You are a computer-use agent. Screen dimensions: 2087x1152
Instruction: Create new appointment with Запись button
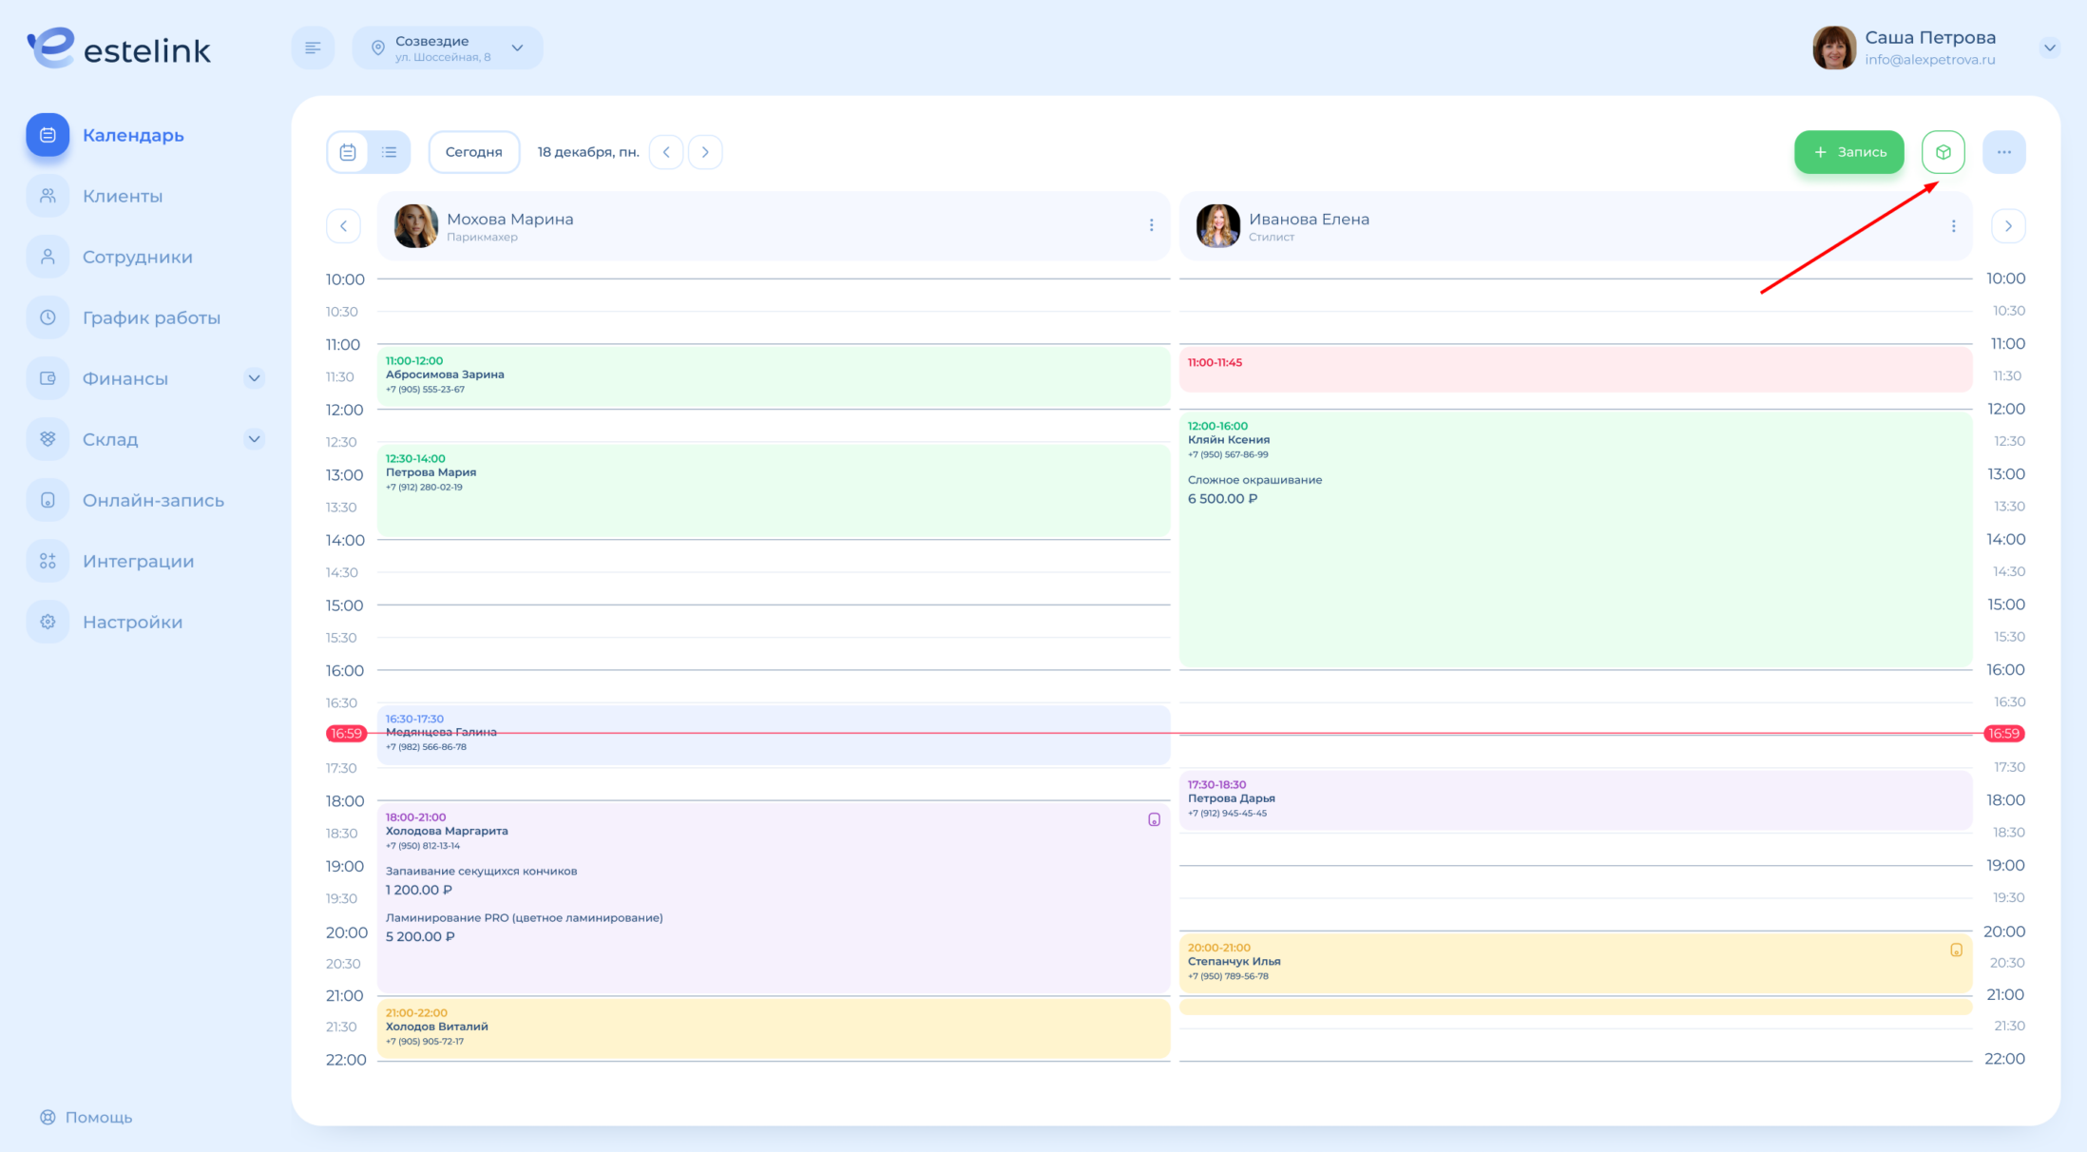[1848, 152]
